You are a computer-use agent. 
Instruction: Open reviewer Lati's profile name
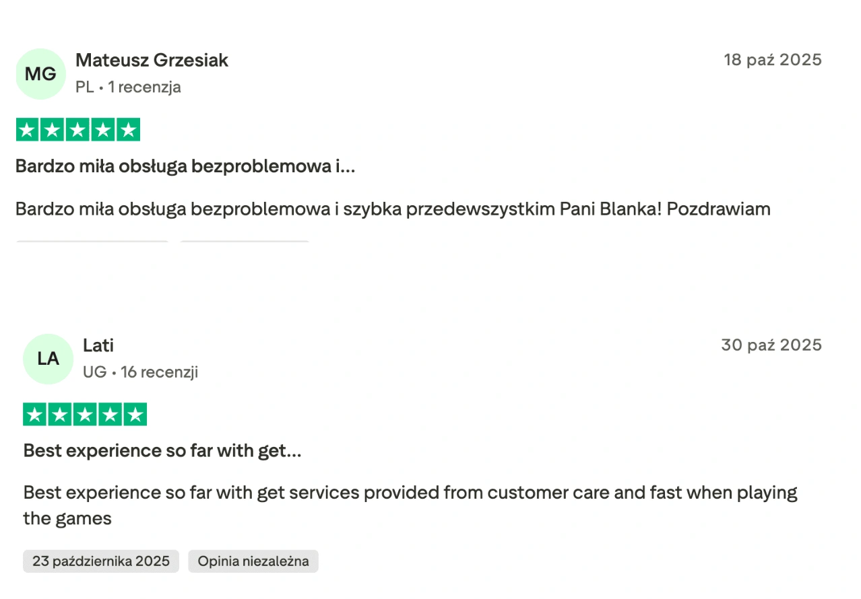(x=98, y=345)
